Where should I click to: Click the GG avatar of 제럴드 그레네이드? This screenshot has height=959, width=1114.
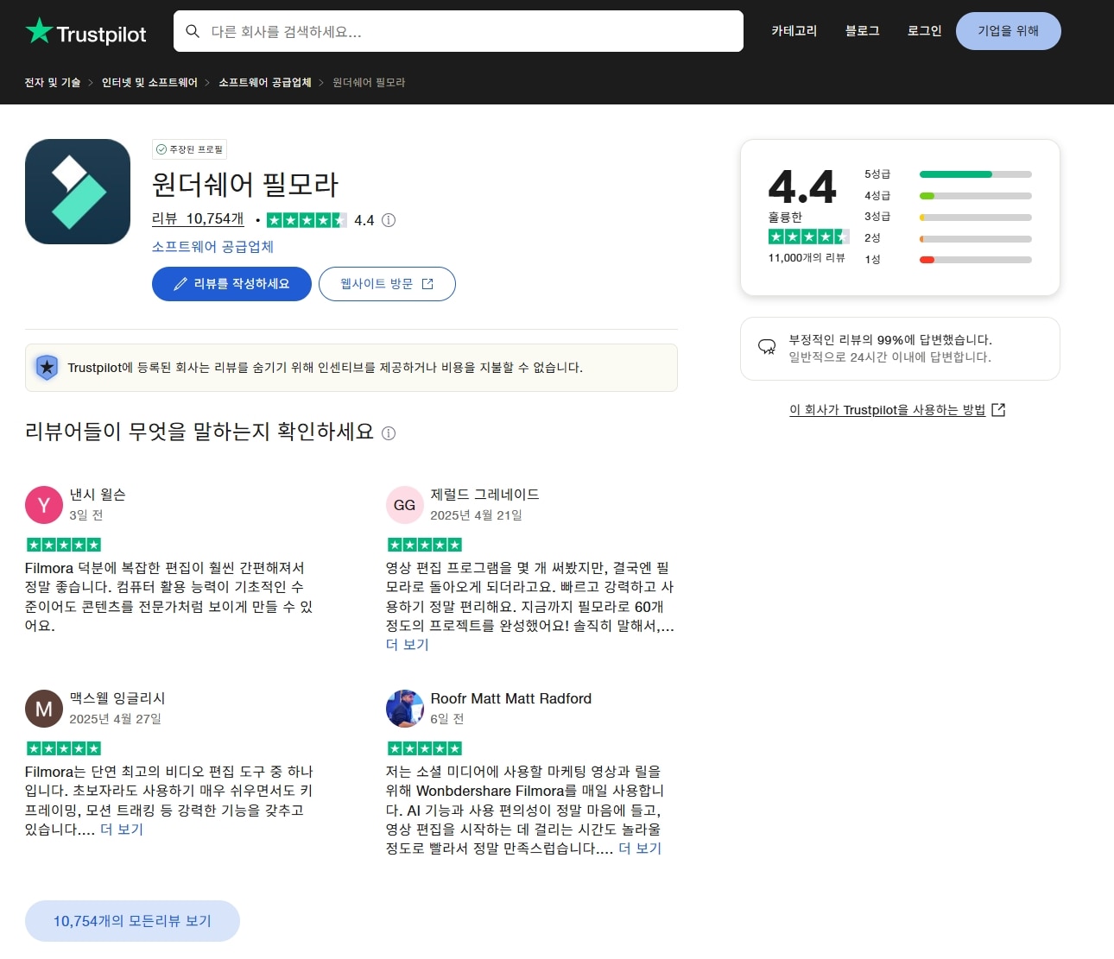pyautogui.click(x=405, y=505)
